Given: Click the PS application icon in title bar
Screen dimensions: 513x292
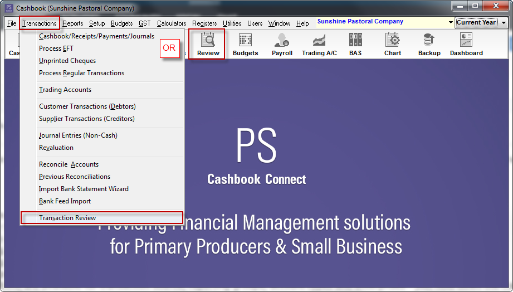Looking at the screenshot, I should point(9,8).
